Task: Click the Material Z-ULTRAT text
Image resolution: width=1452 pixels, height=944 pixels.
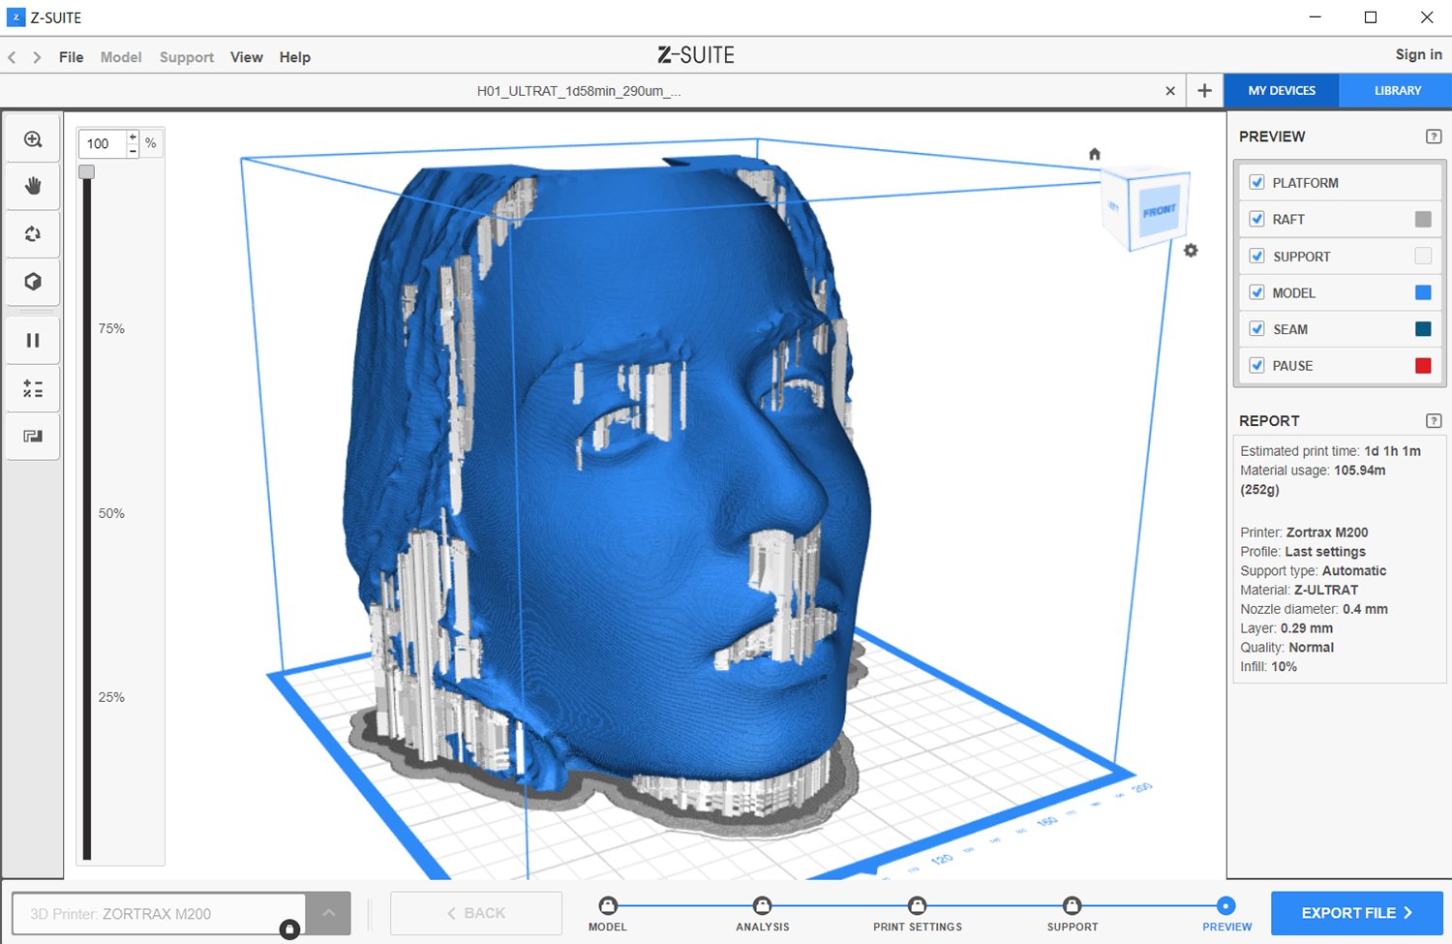Action: click(1299, 590)
